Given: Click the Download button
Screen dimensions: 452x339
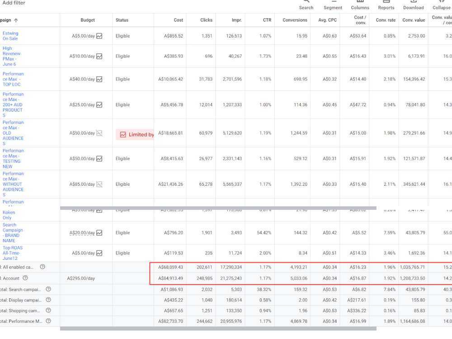Looking at the screenshot, I should pos(414,5).
